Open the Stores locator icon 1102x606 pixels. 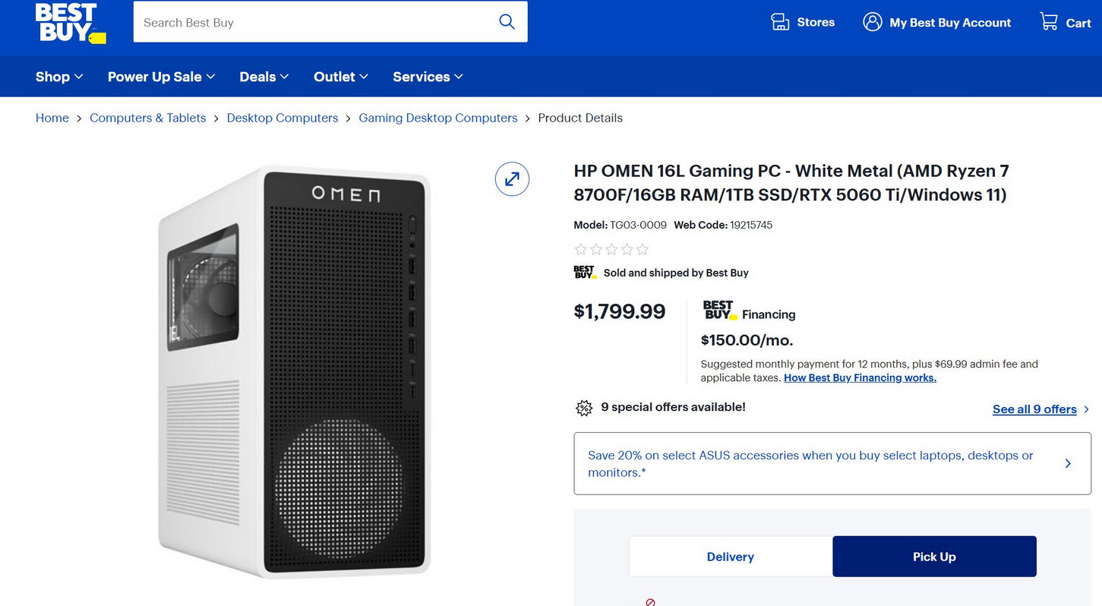(780, 22)
